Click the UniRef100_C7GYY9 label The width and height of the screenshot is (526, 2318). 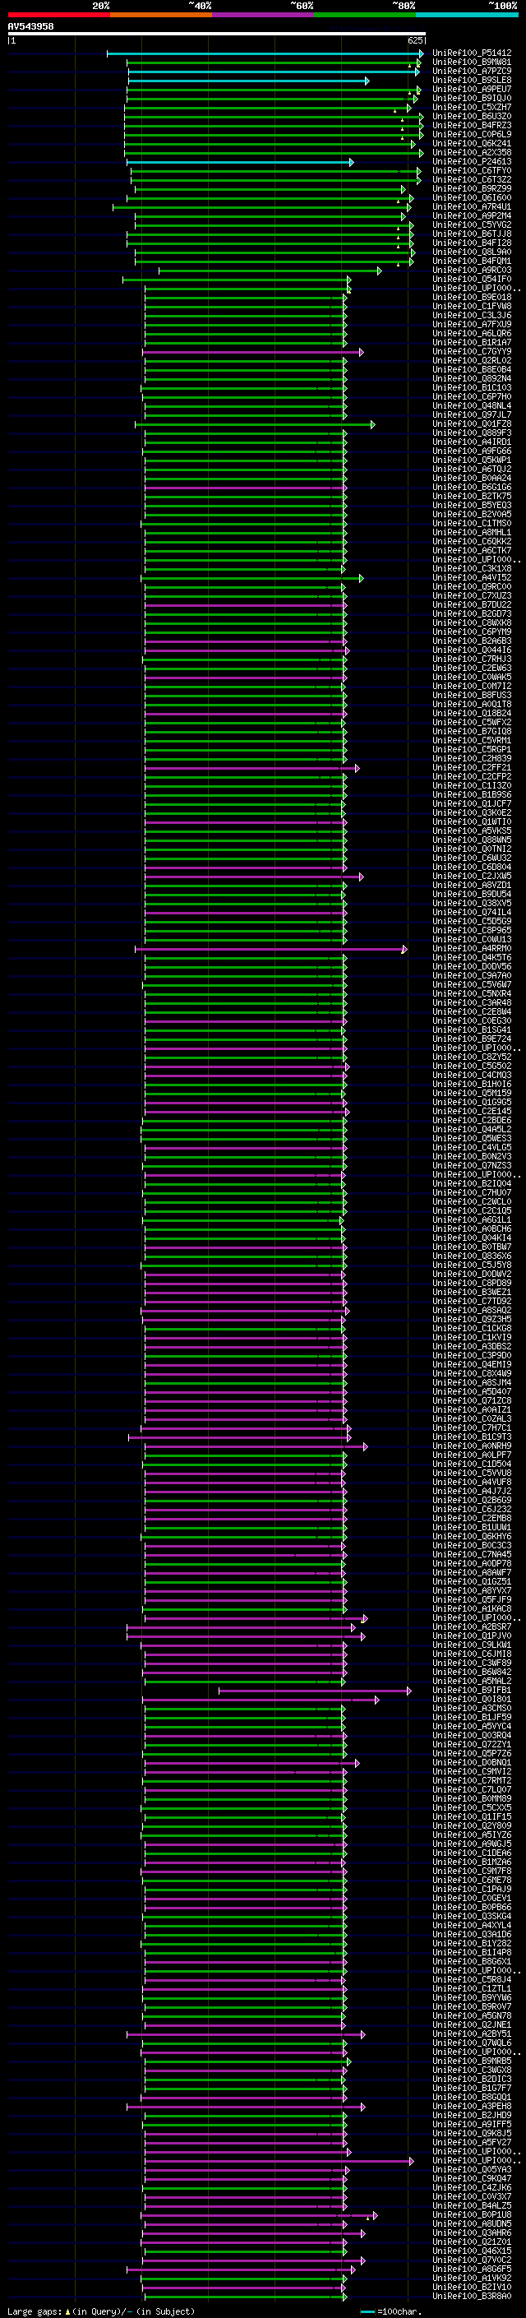[x=472, y=353]
